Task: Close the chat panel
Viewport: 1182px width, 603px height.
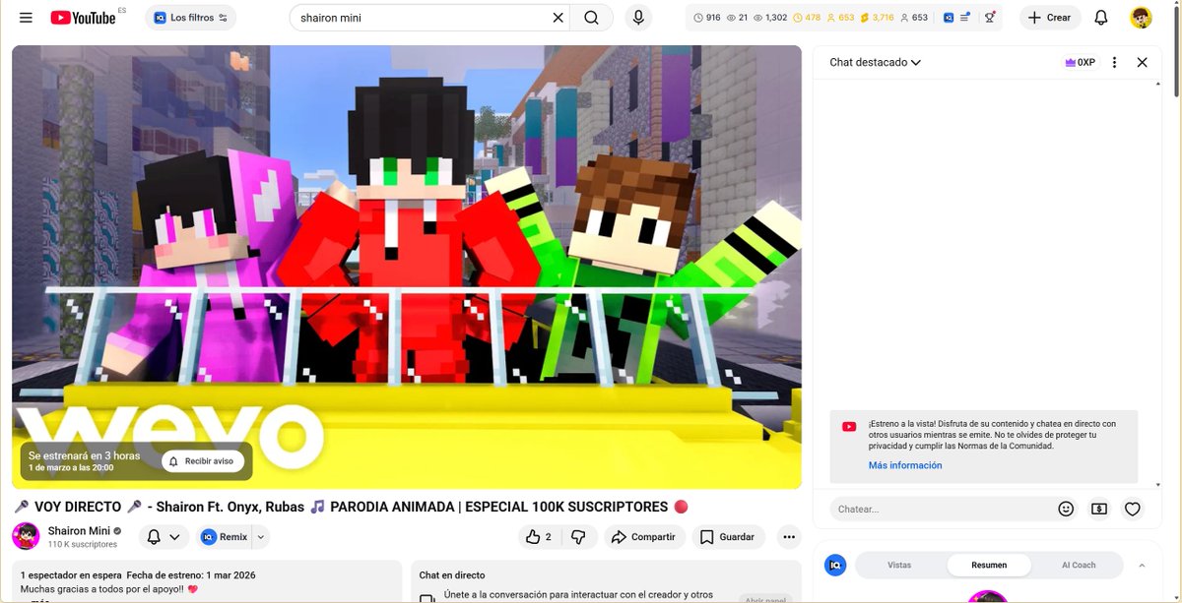Action: click(x=1142, y=62)
